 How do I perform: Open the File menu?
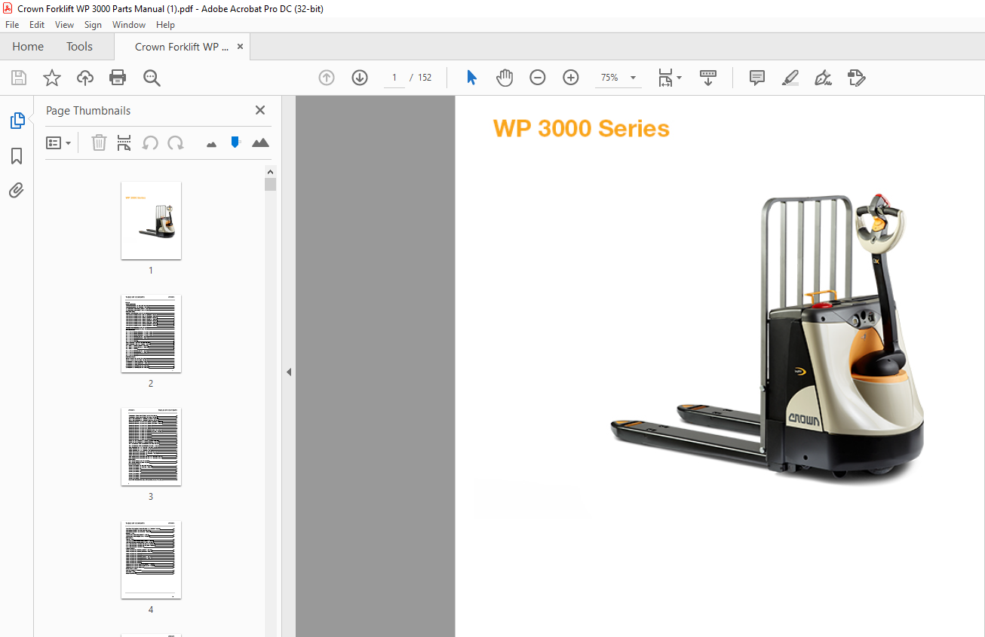(12, 25)
